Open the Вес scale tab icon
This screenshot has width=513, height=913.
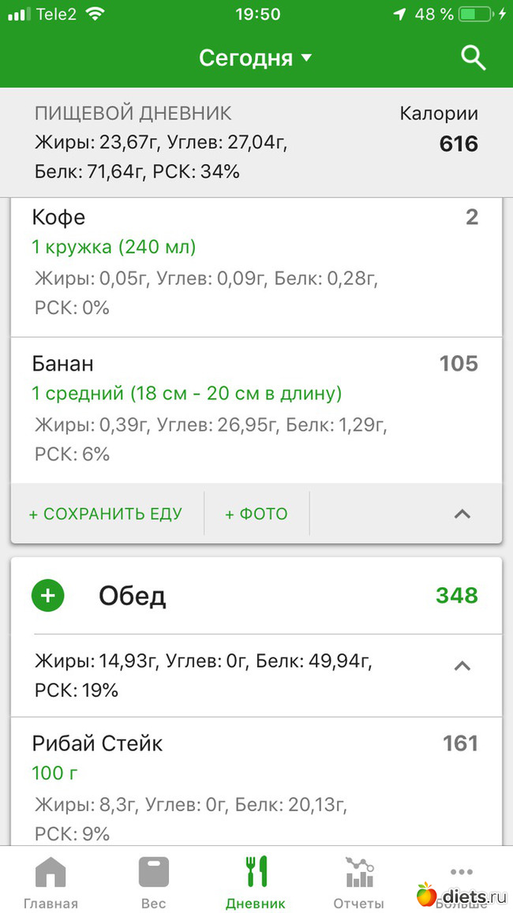pyautogui.click(x=153, y=873)
